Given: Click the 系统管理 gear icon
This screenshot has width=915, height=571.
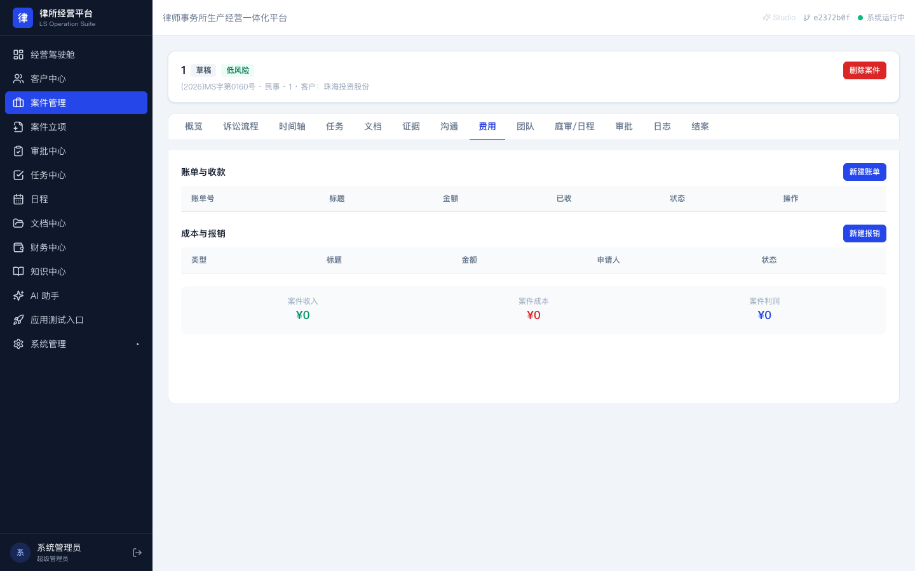Looking at the screenshot, I should pyautogui.click(x=18, y=344).
